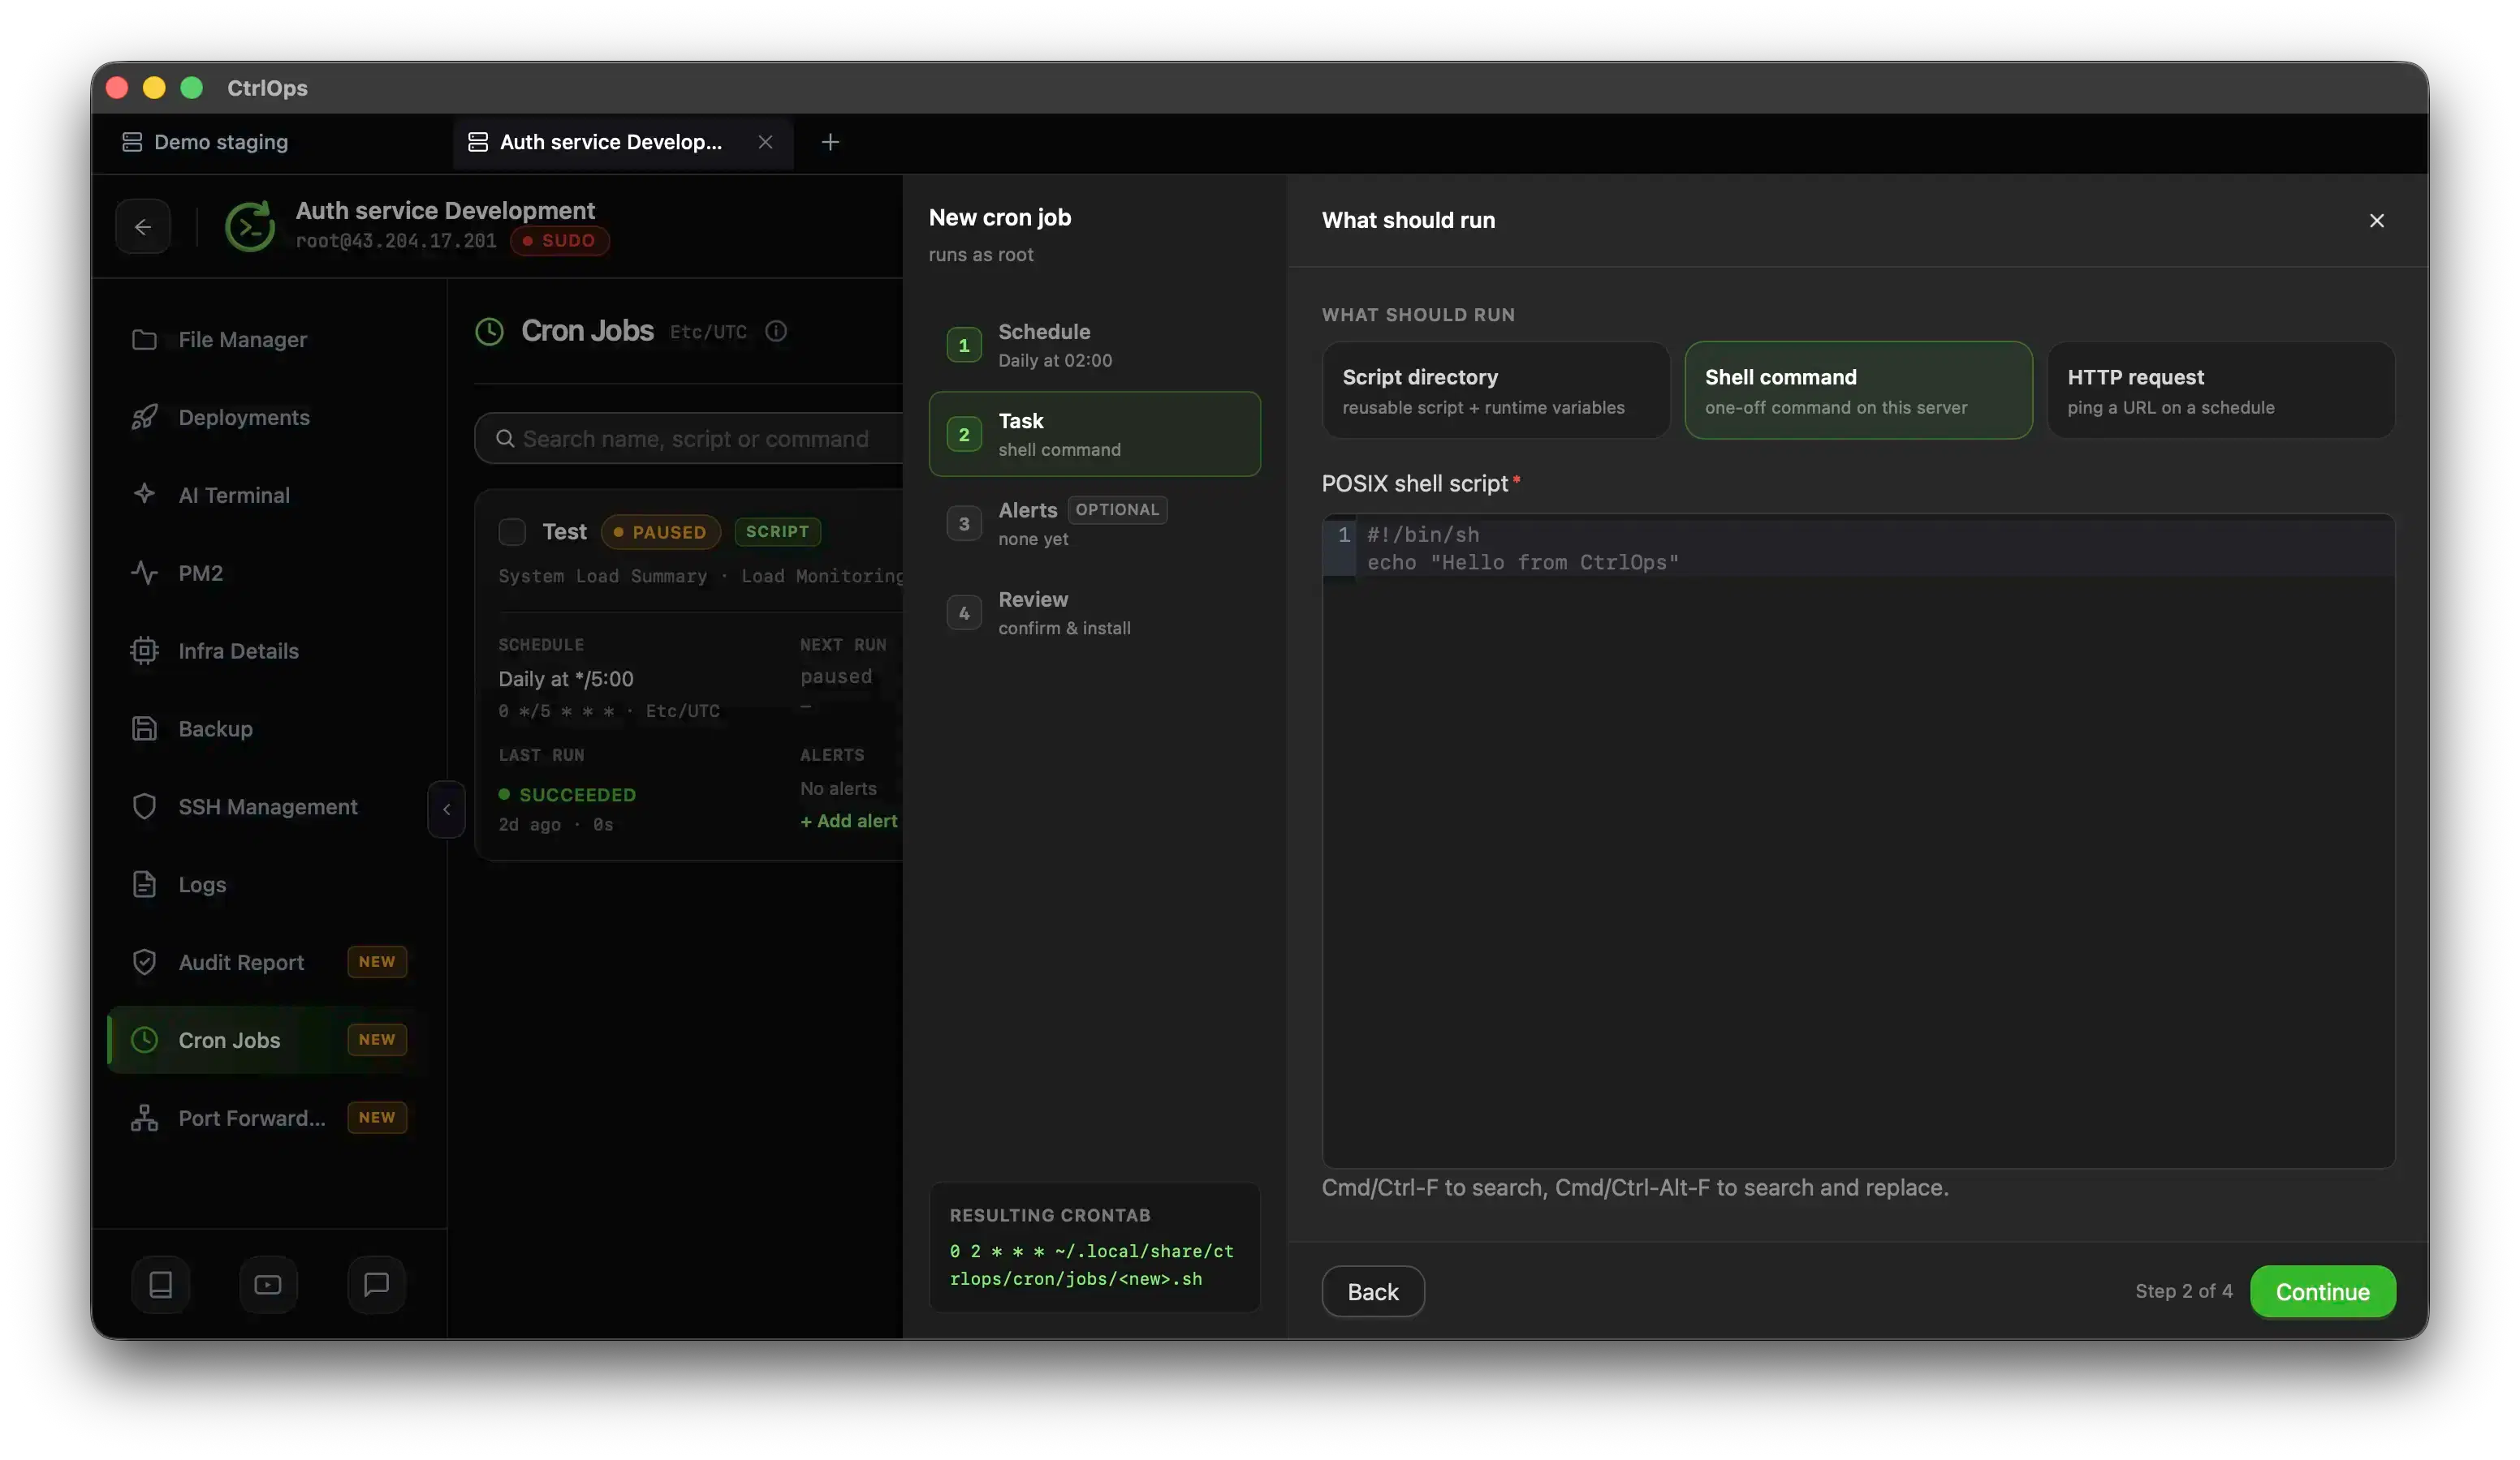Screen dimensions: 2520x1460
Task: Open Infra Details chip icon
Action: (144, 651)
